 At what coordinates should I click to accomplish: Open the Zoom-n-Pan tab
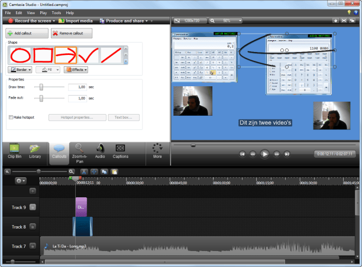tap(79, 154)
